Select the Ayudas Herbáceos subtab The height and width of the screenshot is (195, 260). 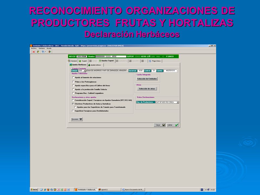point(78,65)
